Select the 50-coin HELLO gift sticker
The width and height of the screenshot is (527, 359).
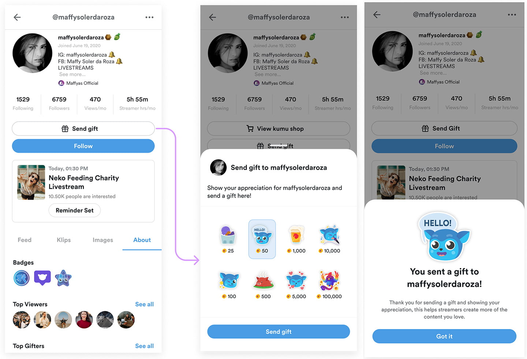point(262,239)
